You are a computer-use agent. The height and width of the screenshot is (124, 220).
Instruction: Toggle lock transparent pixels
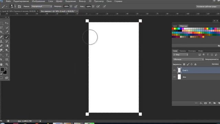(x=184, y=64)
